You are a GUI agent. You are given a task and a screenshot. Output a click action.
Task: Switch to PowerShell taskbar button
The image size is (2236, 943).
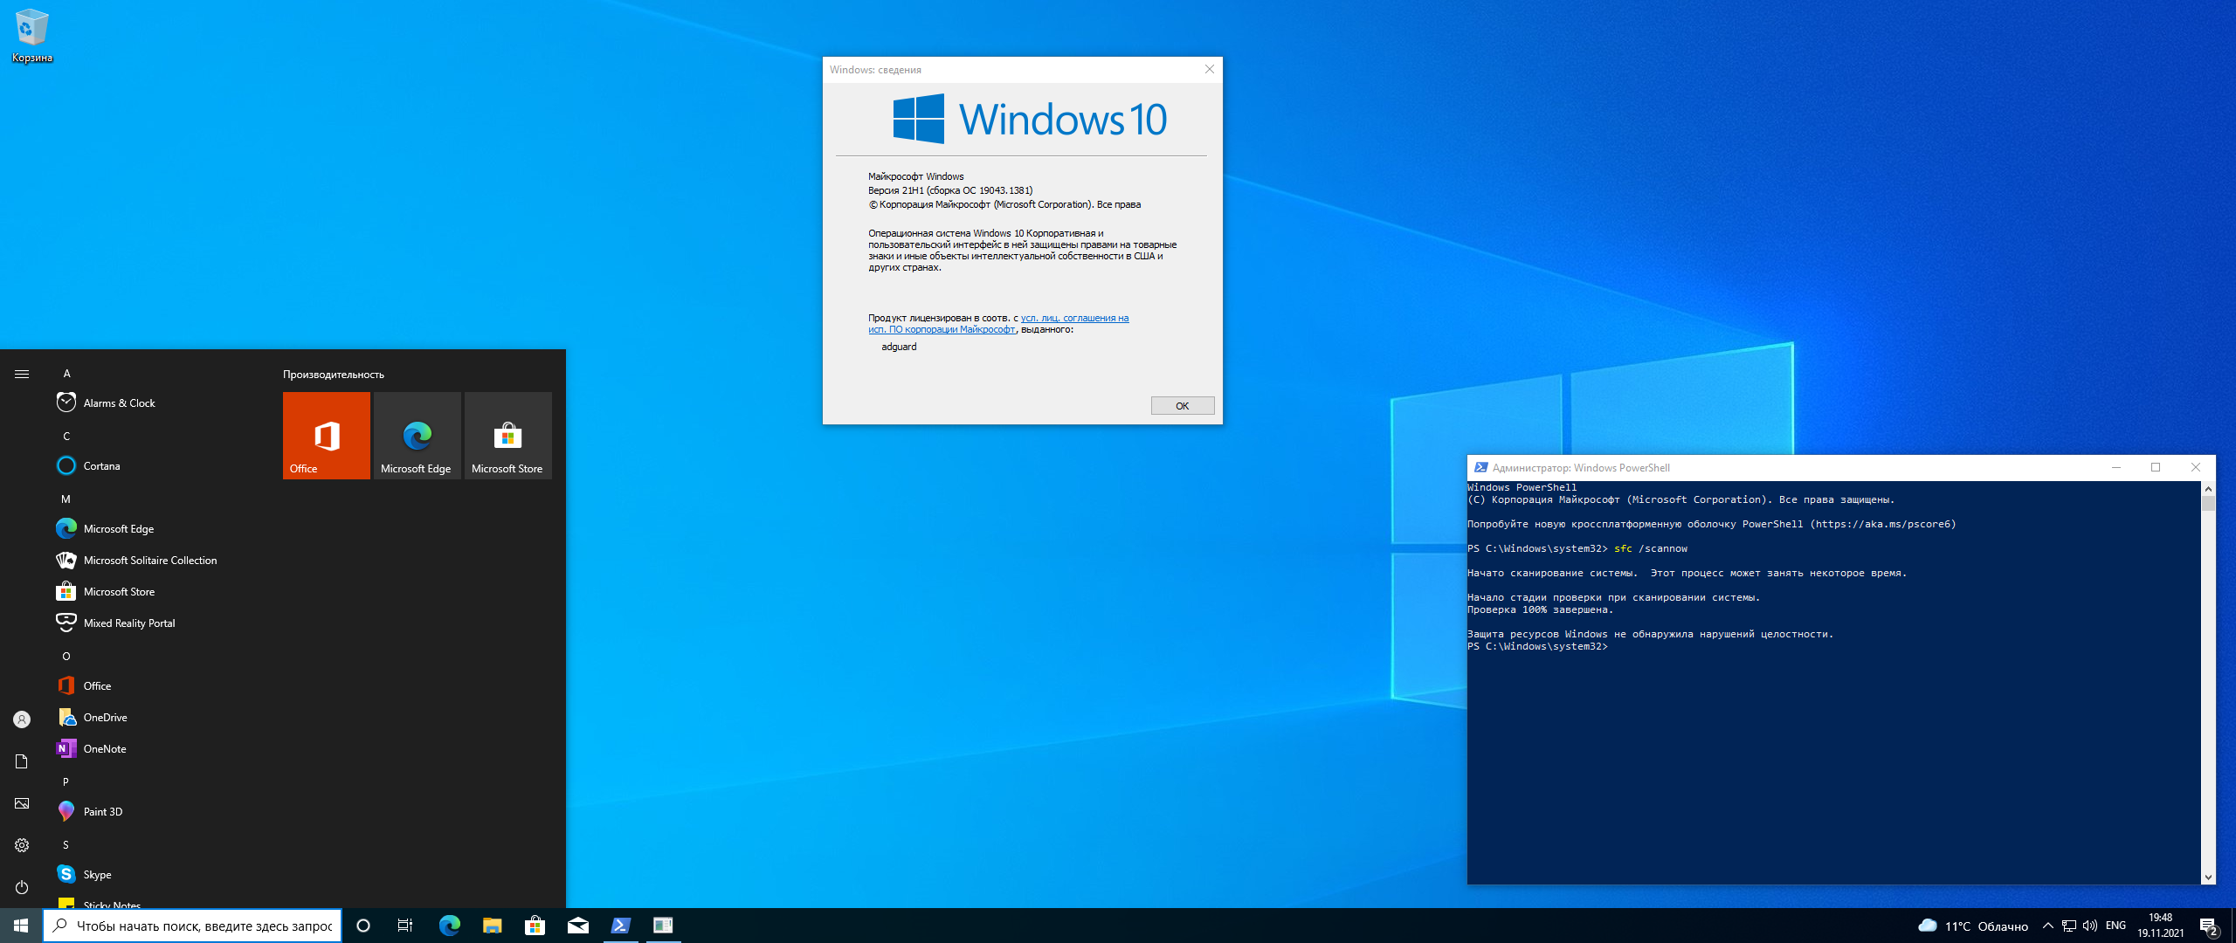pyautogui.click(x=620, y=926)
